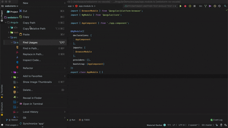
Task: Click the app.module.ts breadcrumb
Action: pyautogui.click(x=86, y=6)
